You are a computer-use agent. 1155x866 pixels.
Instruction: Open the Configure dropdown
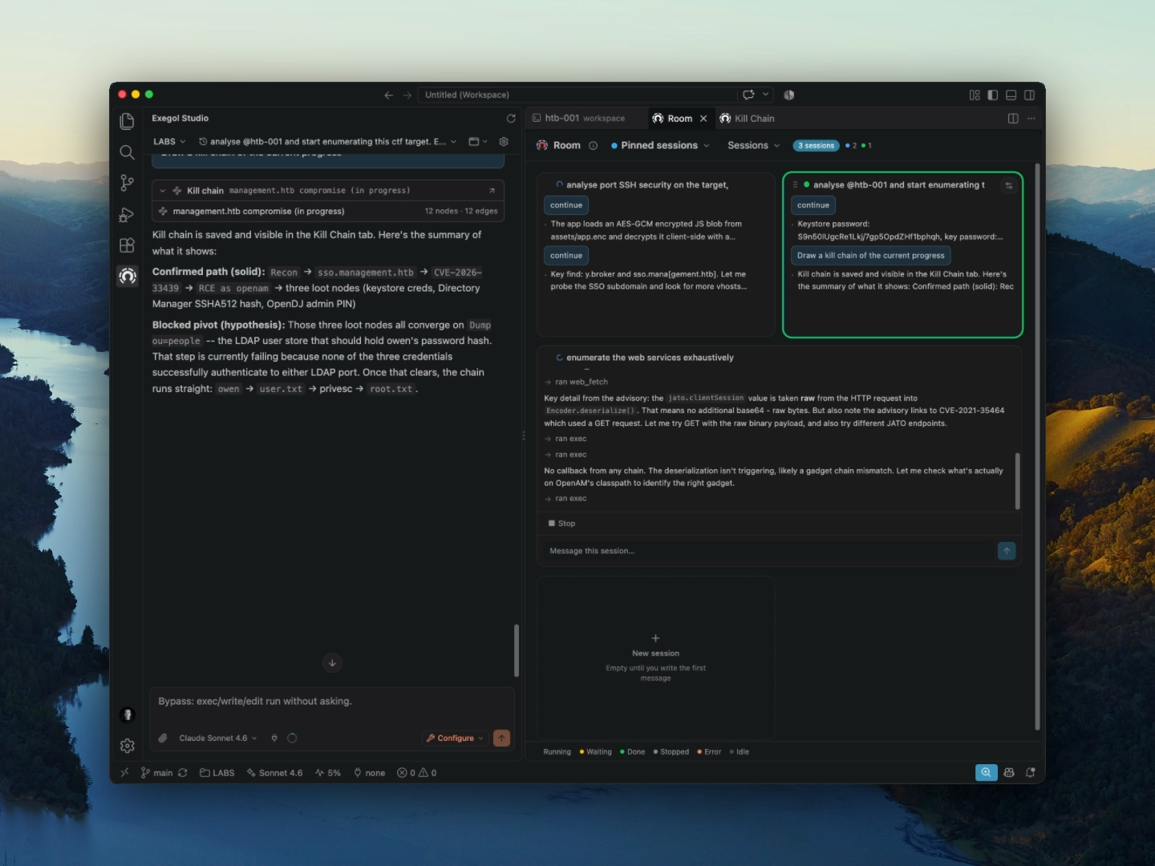coord(455,738)
